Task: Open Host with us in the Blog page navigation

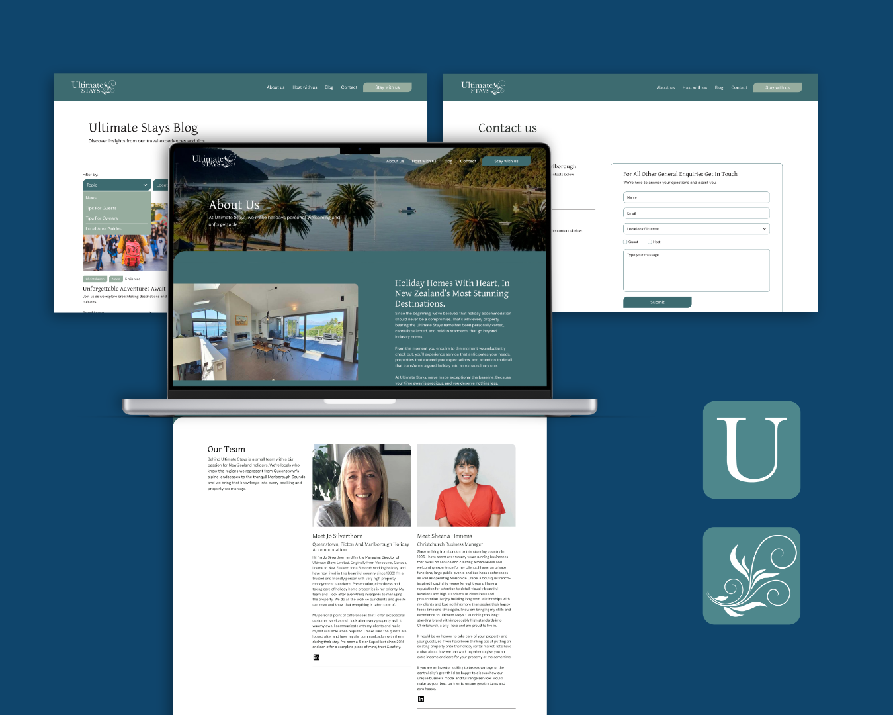Action: [x=305, y=87]
